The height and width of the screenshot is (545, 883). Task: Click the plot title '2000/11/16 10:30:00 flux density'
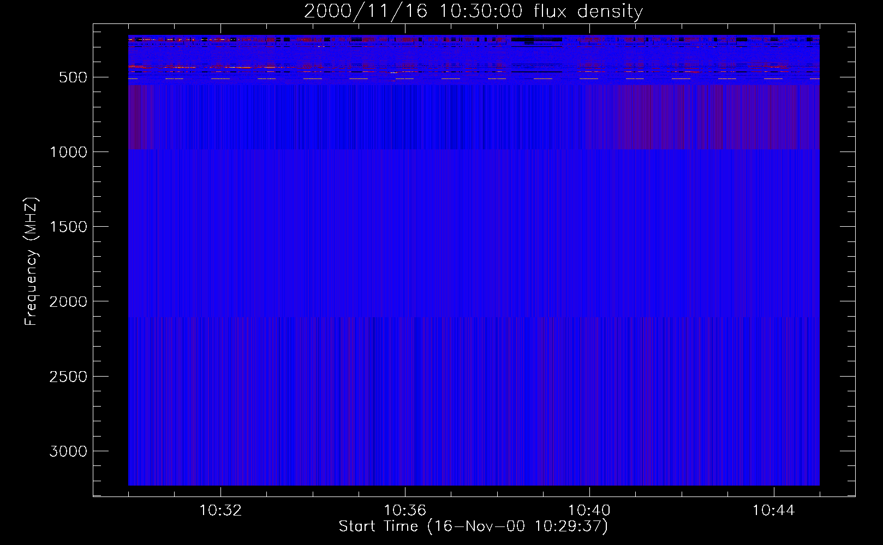[473, 11]
